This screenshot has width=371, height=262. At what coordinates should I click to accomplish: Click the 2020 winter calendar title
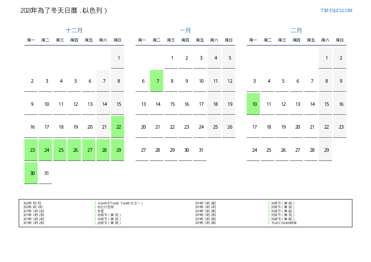(64, 10)
